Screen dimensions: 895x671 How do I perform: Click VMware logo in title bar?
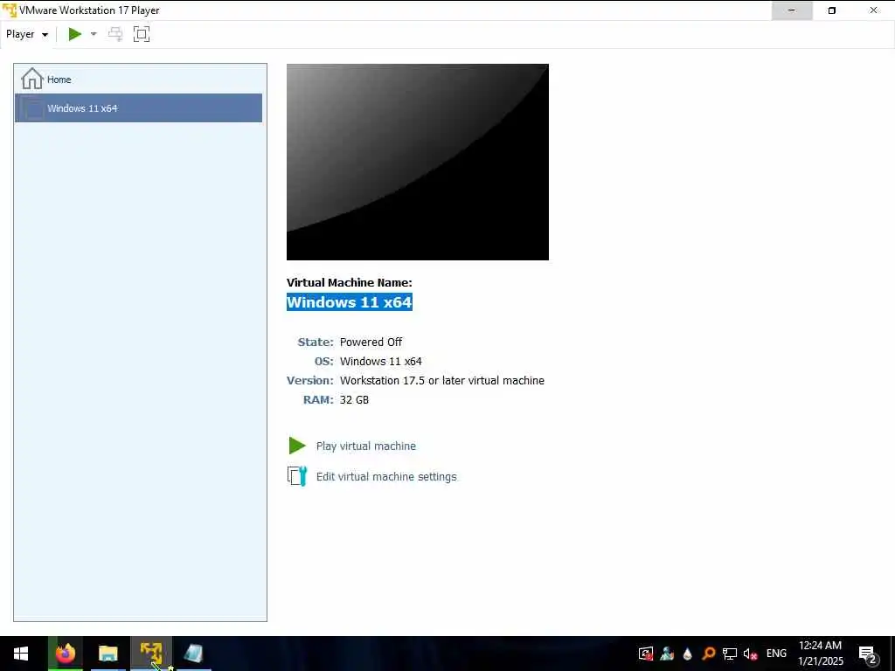10,10
